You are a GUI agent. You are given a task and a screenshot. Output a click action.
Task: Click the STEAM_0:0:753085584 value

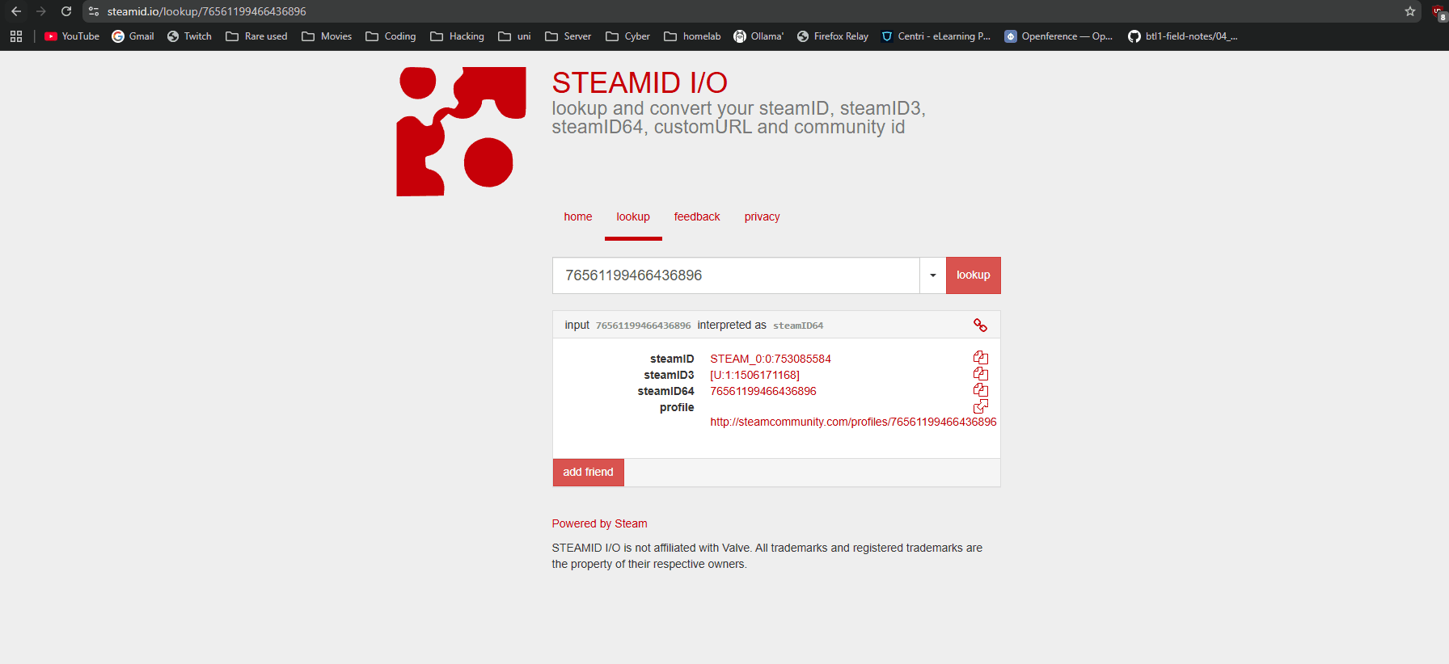click(771, 359)
